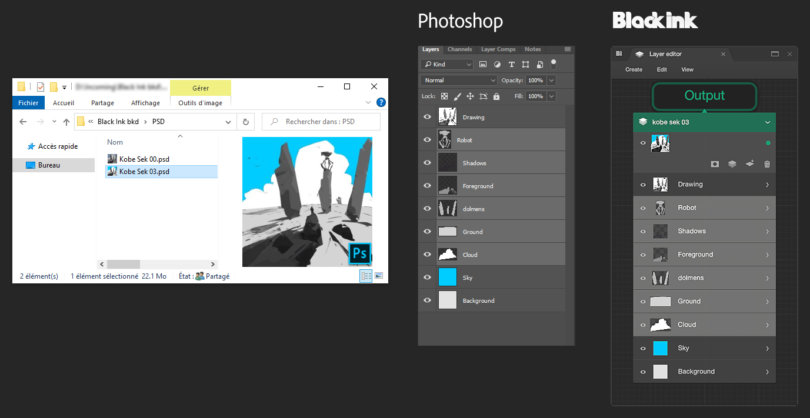Select the Kobe Sek 00.psd file

[x=144, y=159]
